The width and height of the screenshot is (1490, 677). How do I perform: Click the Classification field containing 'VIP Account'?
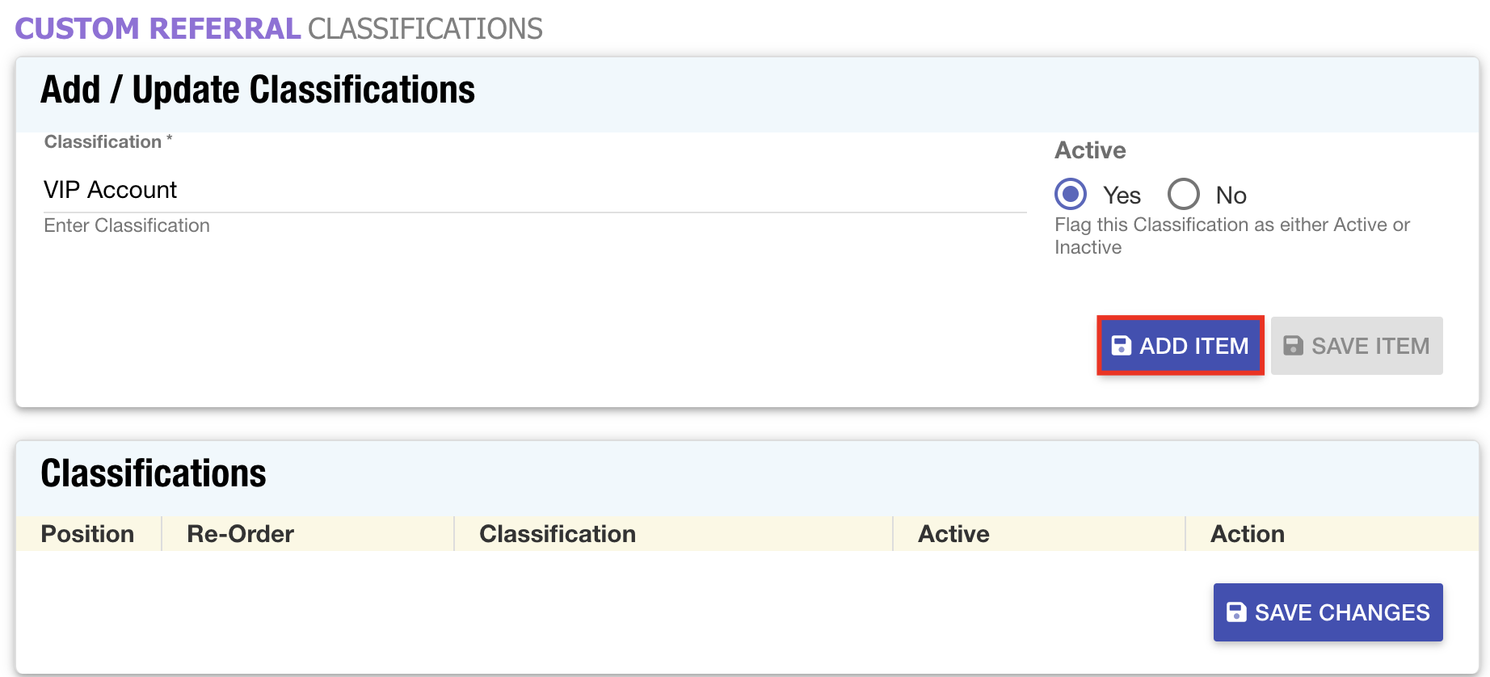[x=533, y=191]
